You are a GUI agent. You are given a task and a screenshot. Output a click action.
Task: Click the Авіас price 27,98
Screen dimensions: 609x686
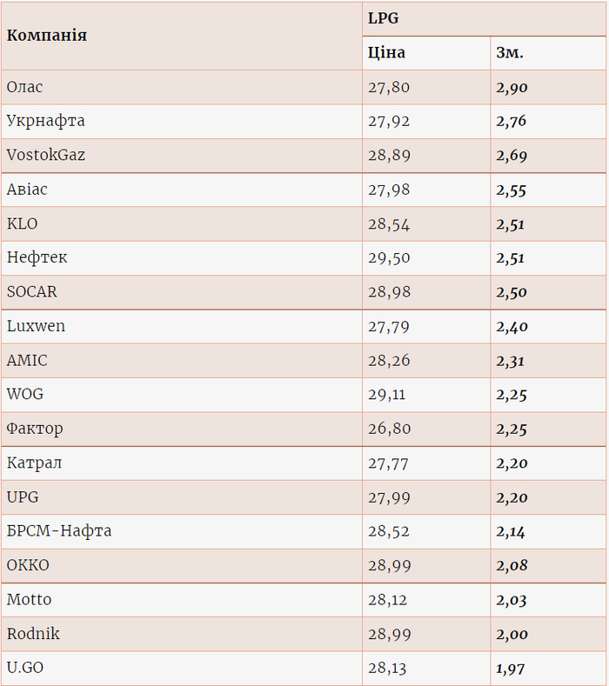click(389, 190)
